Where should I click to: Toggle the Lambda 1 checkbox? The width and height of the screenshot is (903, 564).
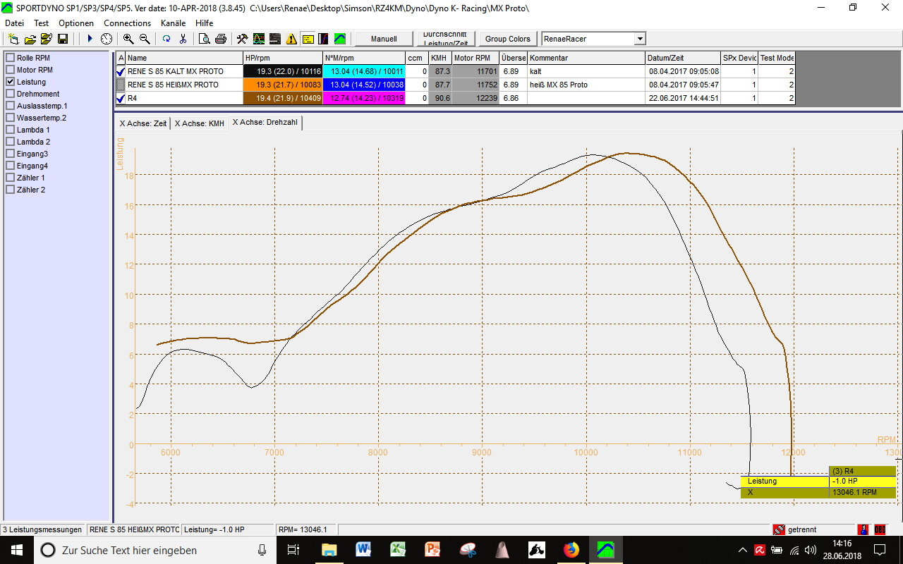[x=10, y=130]
